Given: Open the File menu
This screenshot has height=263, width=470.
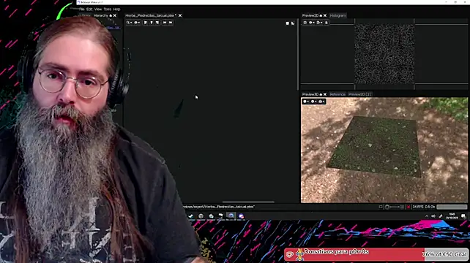Looking at the screenshot, I should point(82,9).
